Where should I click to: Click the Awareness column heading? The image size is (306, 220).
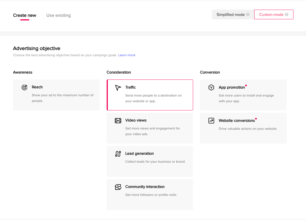(23, 72)
